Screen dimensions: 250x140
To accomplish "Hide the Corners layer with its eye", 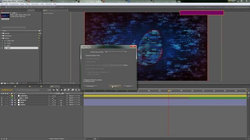I will pos(2,105).
